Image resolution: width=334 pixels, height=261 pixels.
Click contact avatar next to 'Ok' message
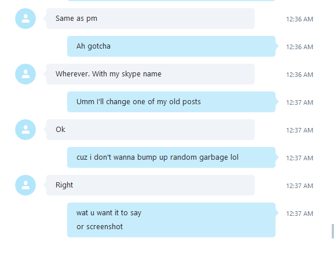click(25, 130)
